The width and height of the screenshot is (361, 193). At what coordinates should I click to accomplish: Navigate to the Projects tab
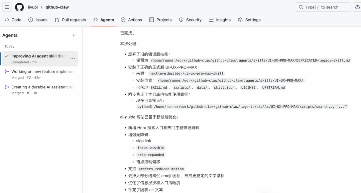160,20
